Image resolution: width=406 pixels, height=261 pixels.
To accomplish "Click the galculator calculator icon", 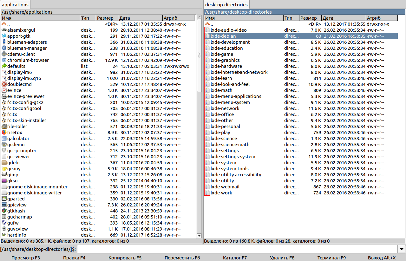I will [4, 139].
